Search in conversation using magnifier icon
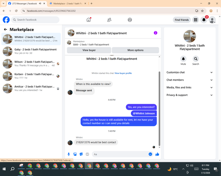The image size is (221, 176). coord(195,59)
